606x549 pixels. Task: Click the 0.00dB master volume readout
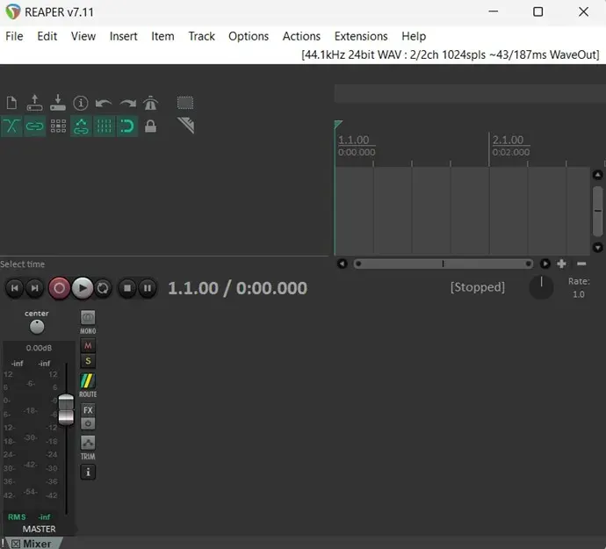39,348
